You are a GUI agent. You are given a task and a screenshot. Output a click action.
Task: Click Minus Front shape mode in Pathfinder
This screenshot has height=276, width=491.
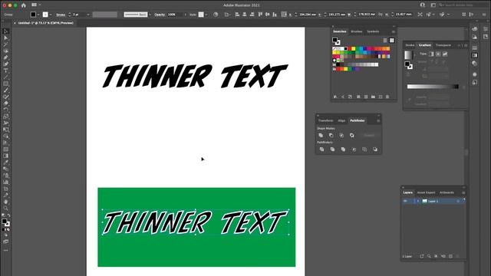[x=331, y=135]
